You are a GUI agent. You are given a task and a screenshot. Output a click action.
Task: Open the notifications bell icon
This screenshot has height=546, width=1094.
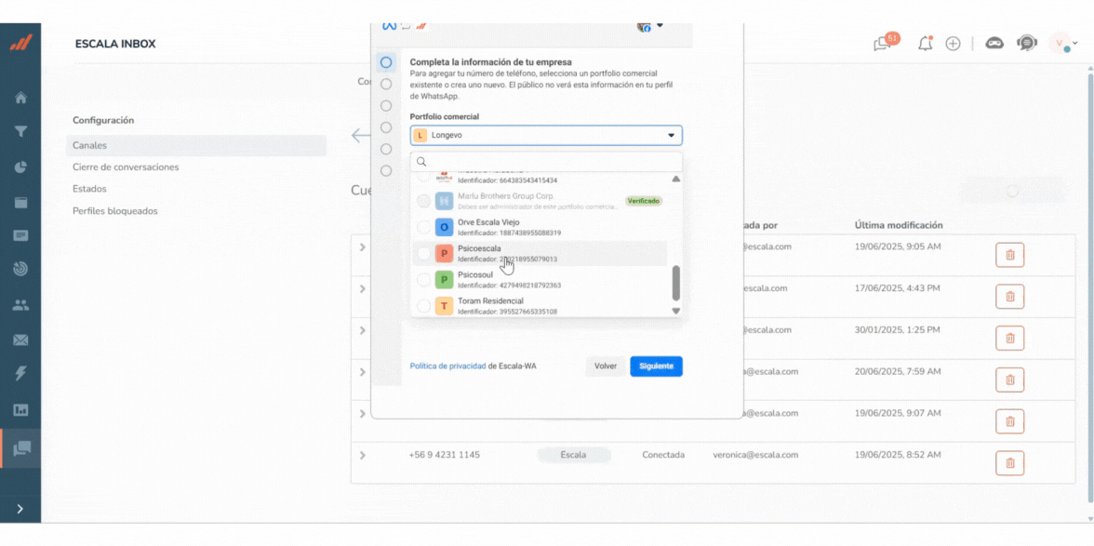click(x=925, y=43)
